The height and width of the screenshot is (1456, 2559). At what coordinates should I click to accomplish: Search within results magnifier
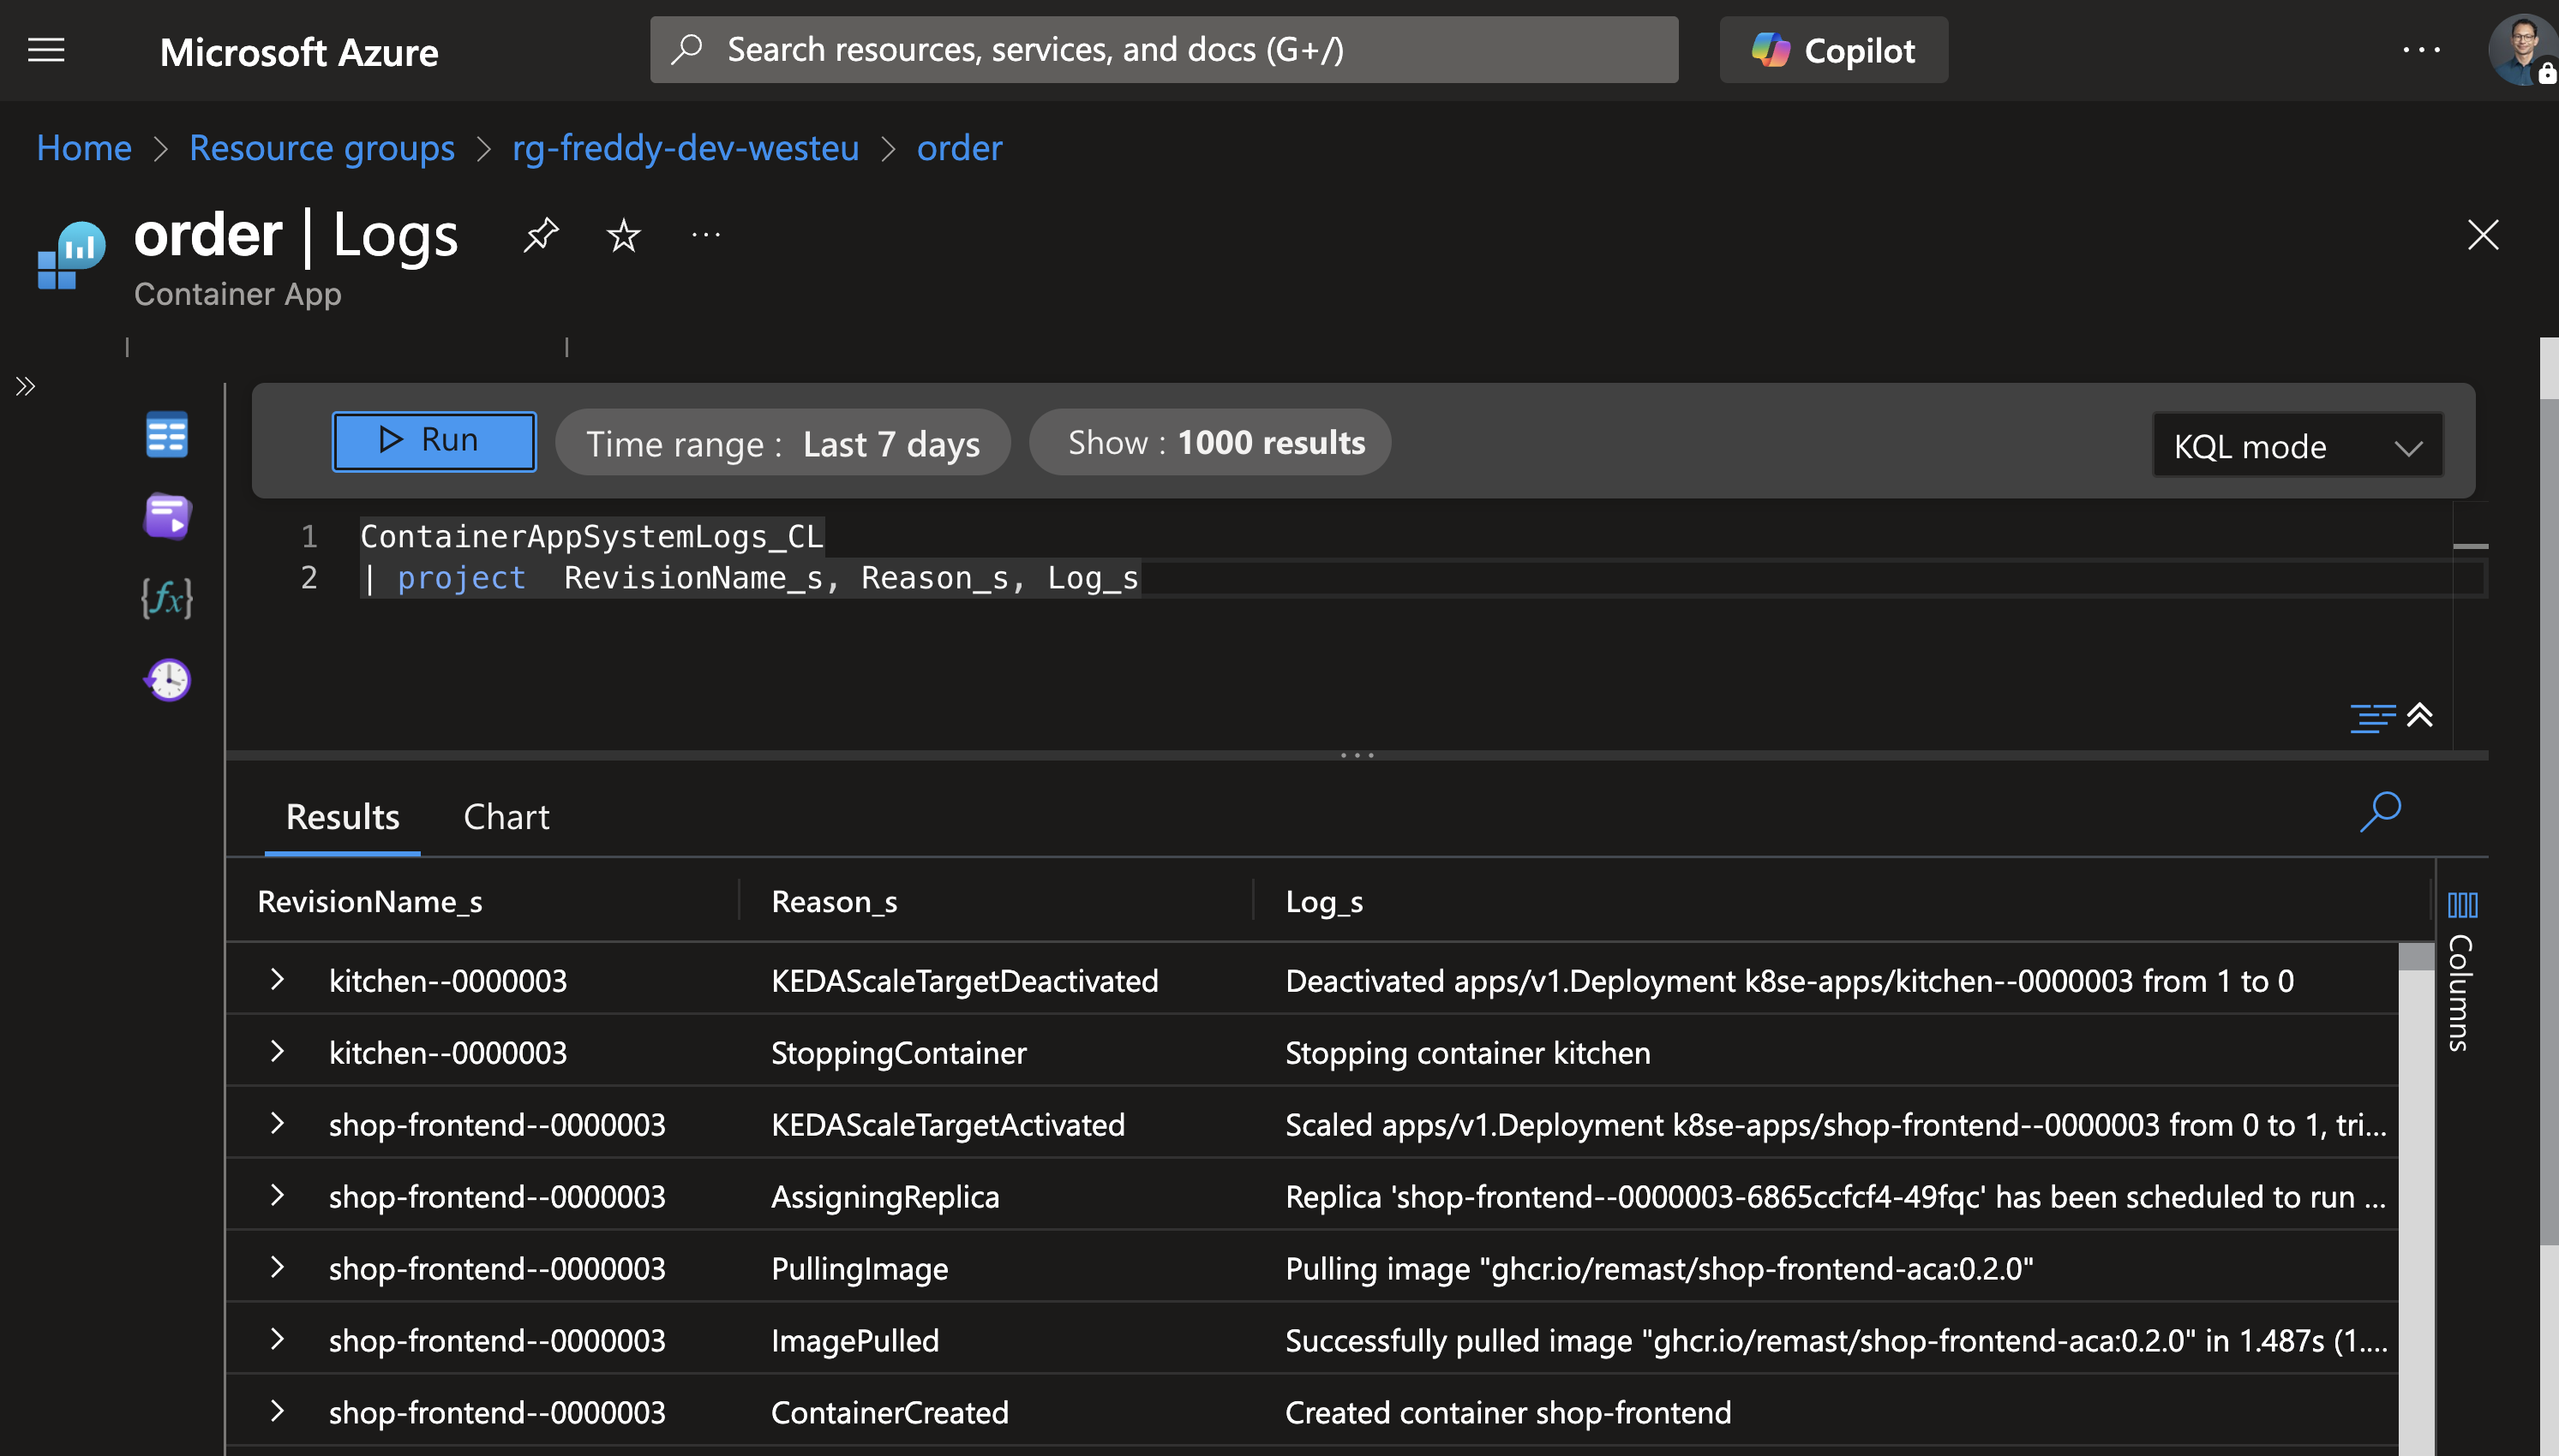2380,812
